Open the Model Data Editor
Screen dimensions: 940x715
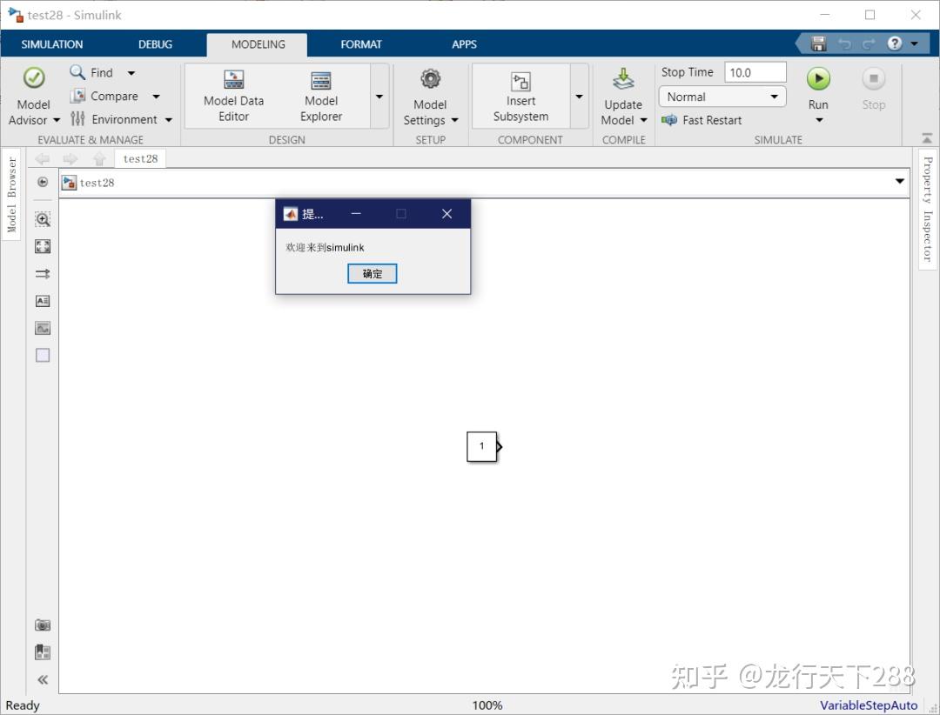pyautogui.click(x=232, y=96)
